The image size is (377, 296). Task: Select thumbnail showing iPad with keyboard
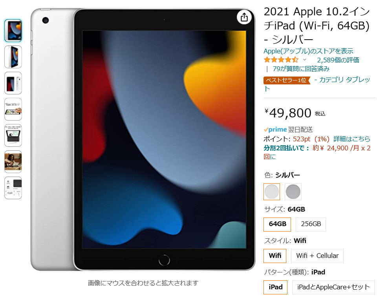13,135
